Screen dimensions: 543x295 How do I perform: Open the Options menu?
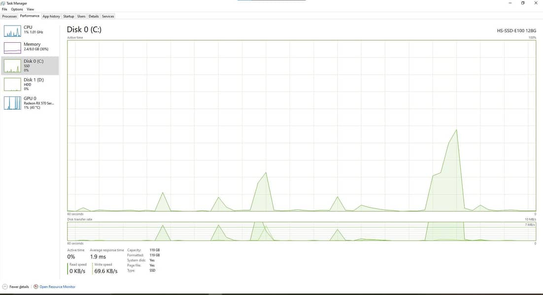(x=17, y=9)
